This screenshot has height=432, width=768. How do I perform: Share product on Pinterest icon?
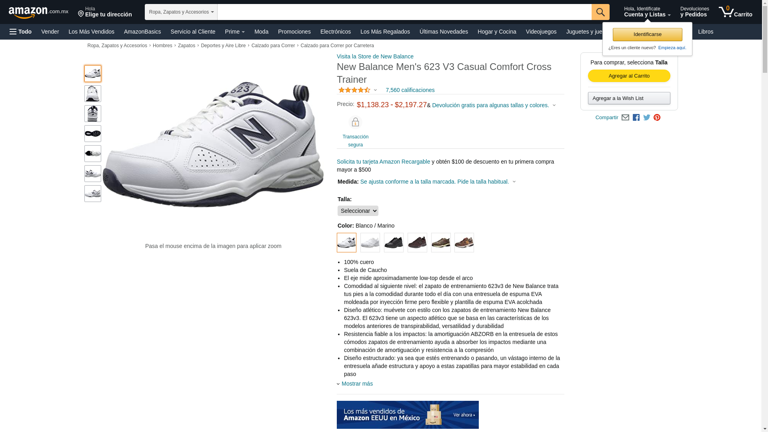(x=657, y=118)
